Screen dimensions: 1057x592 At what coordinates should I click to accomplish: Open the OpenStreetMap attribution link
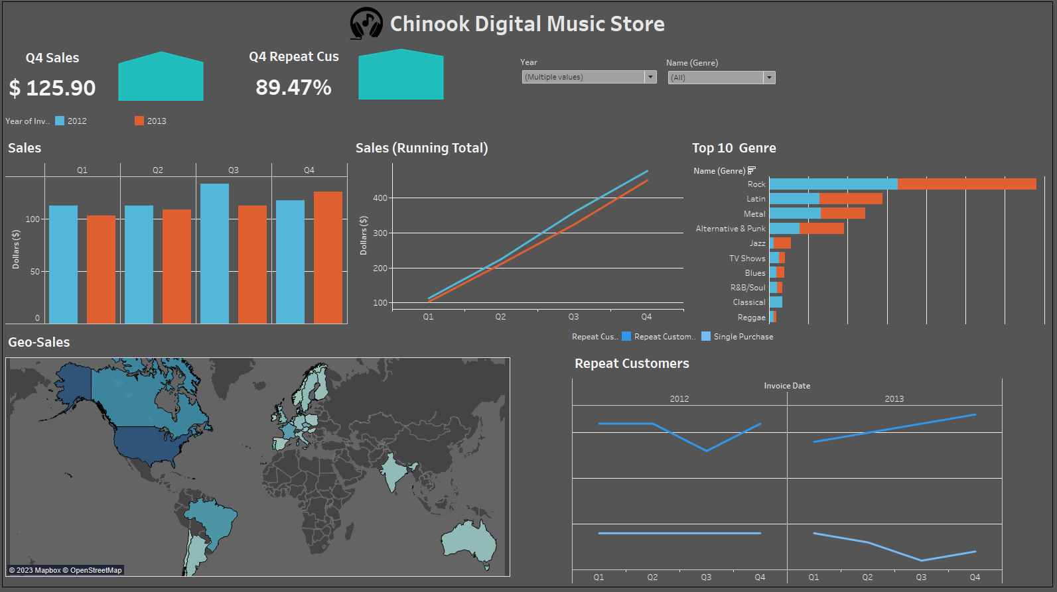96,570
